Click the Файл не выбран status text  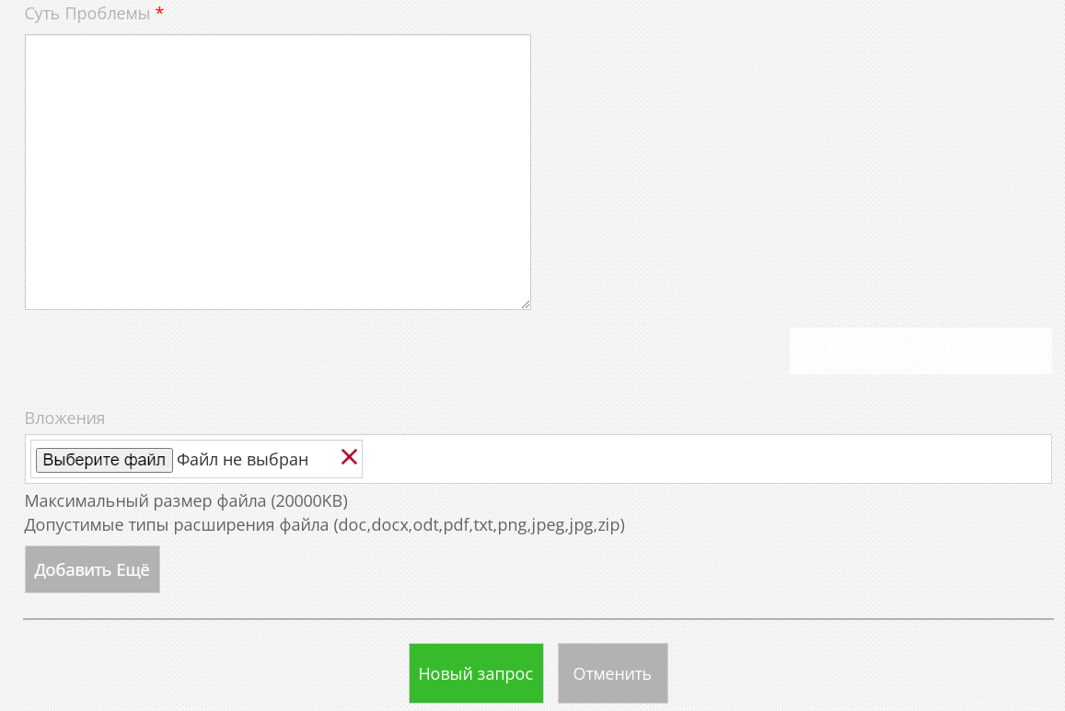242,459
